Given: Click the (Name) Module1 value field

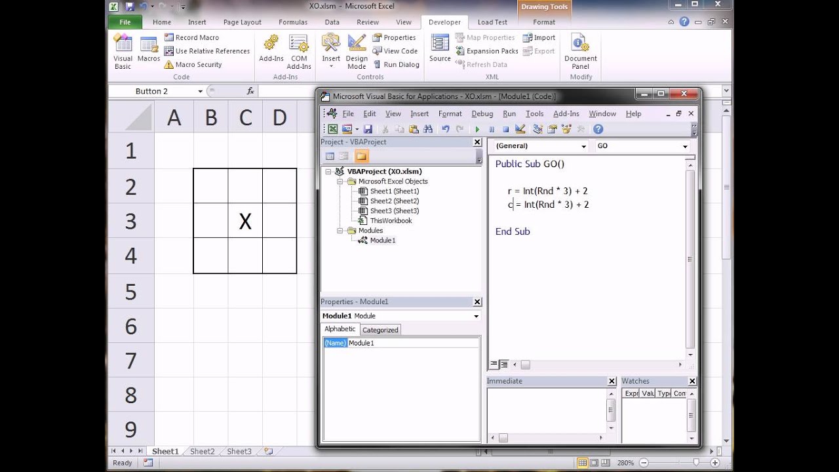Looking at the screenshot, I should 413,343.
